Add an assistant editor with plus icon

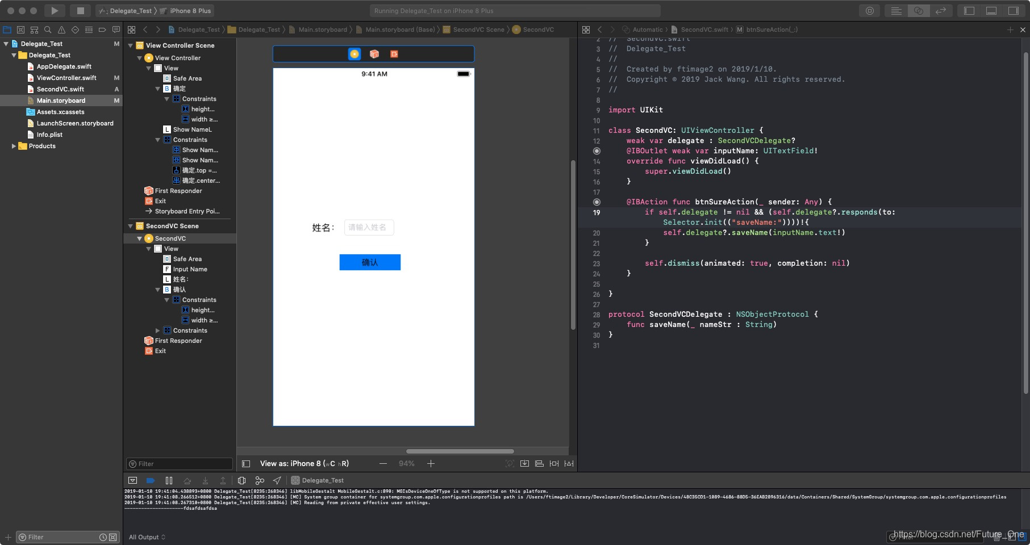tap(1010, 30)
